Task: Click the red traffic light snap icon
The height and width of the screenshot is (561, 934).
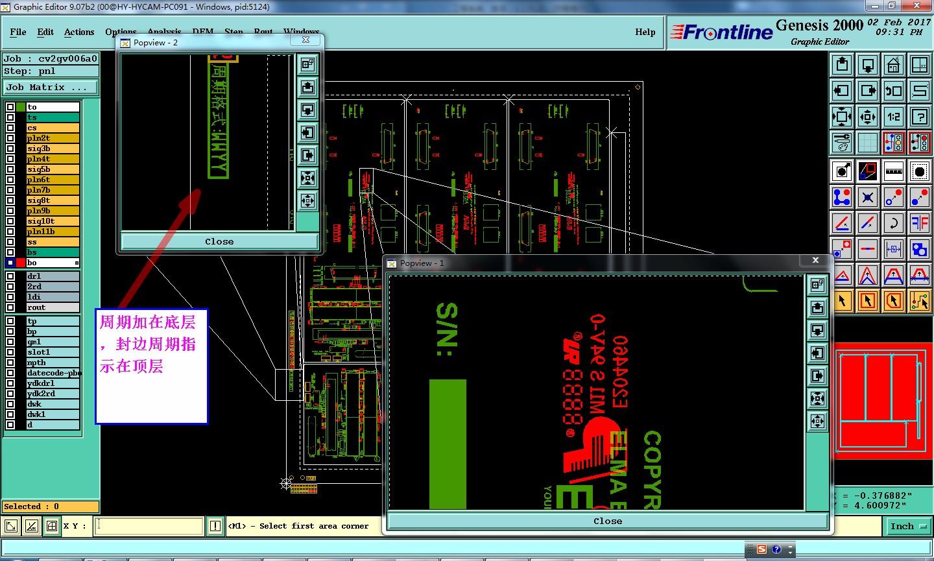Action: click(920, 143)
